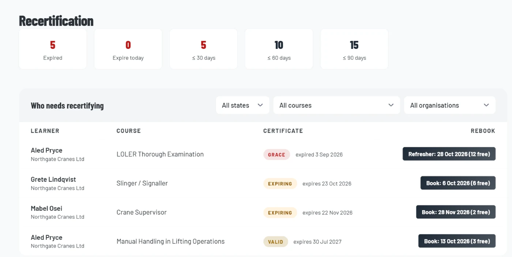The height and width of the screenshot is (257, 512).
Task: Click course Crane Supervisor
Action: coord(142,212)
